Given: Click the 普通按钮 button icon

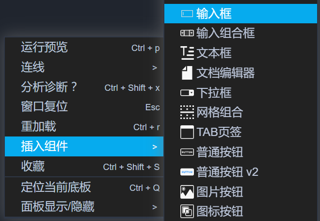Looking at the screenshot, I should tap(187, 152).
